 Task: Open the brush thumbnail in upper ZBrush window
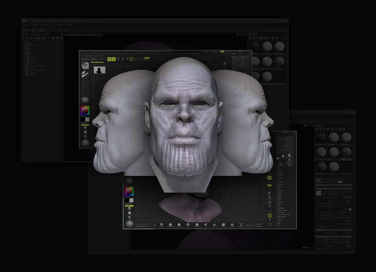[85, 65]
